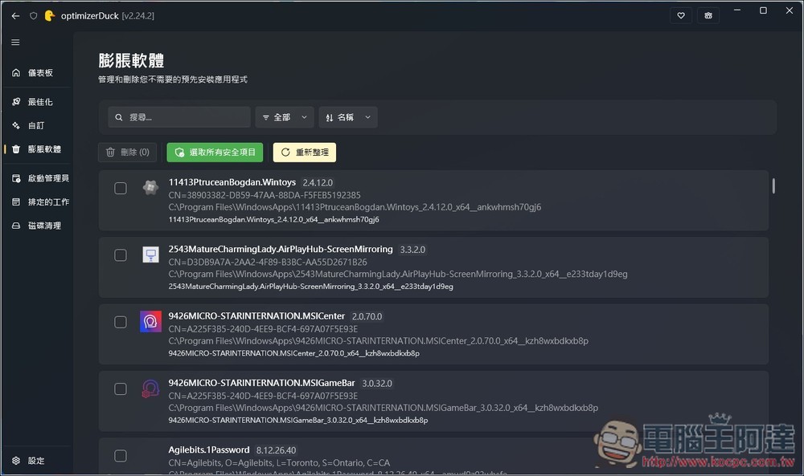Screen dimensions: 804x476
Task: Click the 11413PtruceanBogdan.Wintoys title
Action: (x=232, y=182)
